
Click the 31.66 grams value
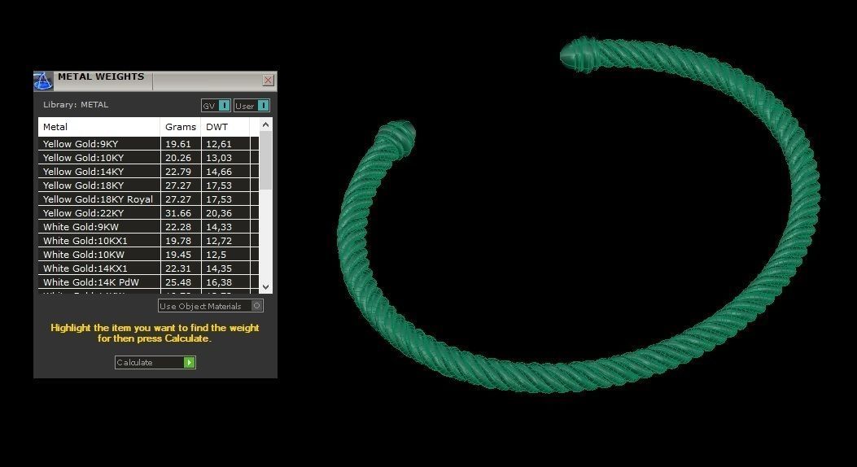click(x=178, y=213)
